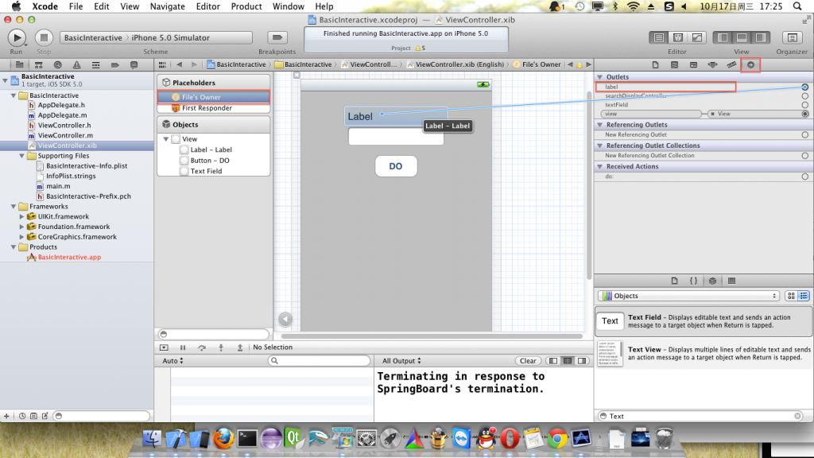Open the Help menu

pos(324,6)
